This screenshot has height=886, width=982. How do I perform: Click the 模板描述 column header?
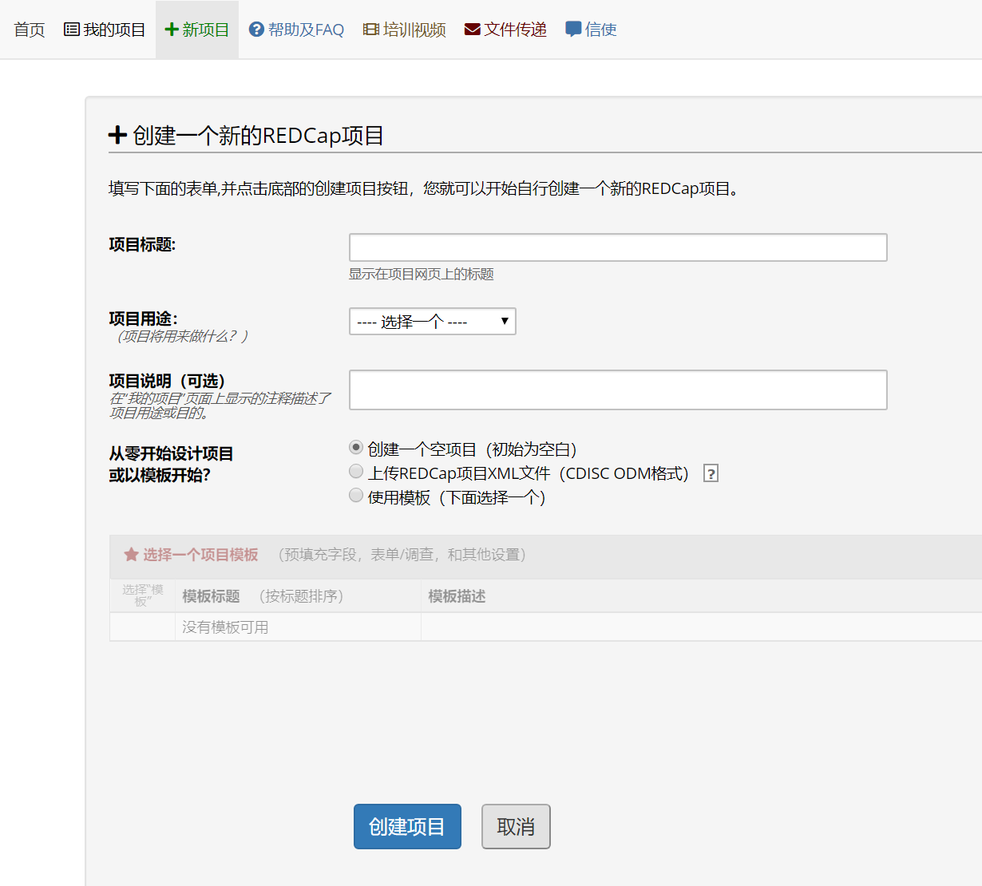click(x=457, y=596)
